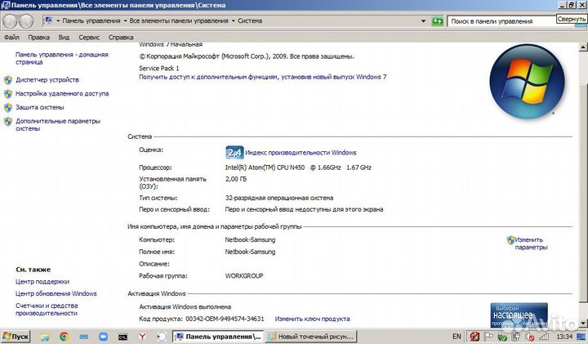The image size is (588, 344).
Task: Switch to the Новый точечный рисунок taskbar window
Action: 311,337
